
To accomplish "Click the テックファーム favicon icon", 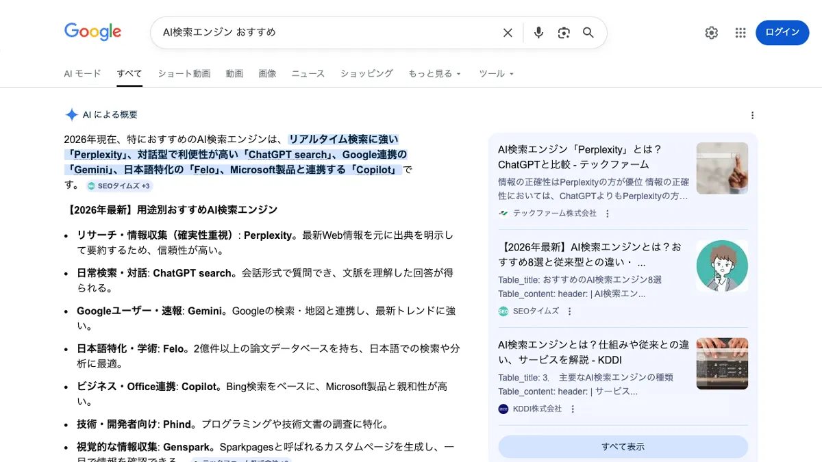I will [x=503, y=214].
